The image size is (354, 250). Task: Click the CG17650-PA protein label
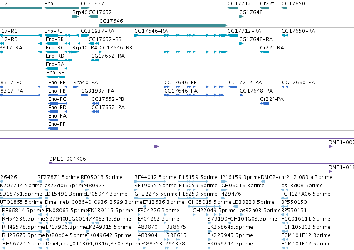click(x=299, y=83)
